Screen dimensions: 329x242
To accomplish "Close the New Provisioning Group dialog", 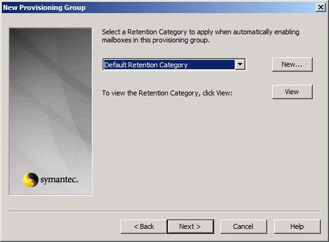I will pyautogui.click(x=321, y=7).
